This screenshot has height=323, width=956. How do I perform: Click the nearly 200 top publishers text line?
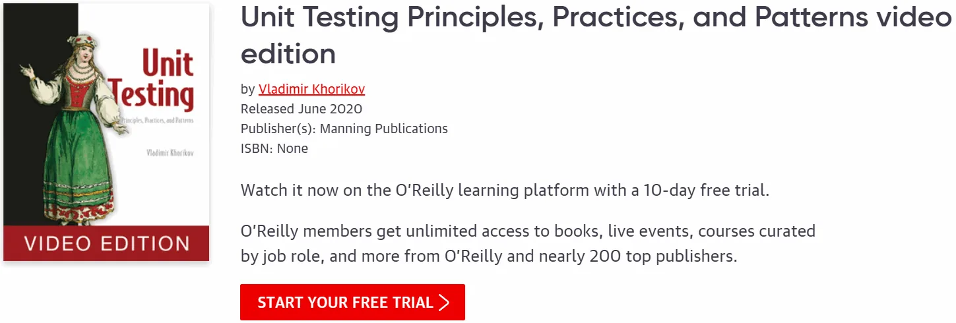[x=489, y=256]
